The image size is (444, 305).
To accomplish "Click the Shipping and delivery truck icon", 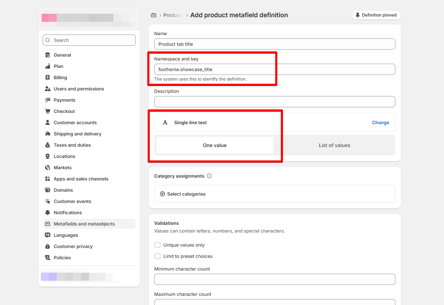I will point(48,134).
